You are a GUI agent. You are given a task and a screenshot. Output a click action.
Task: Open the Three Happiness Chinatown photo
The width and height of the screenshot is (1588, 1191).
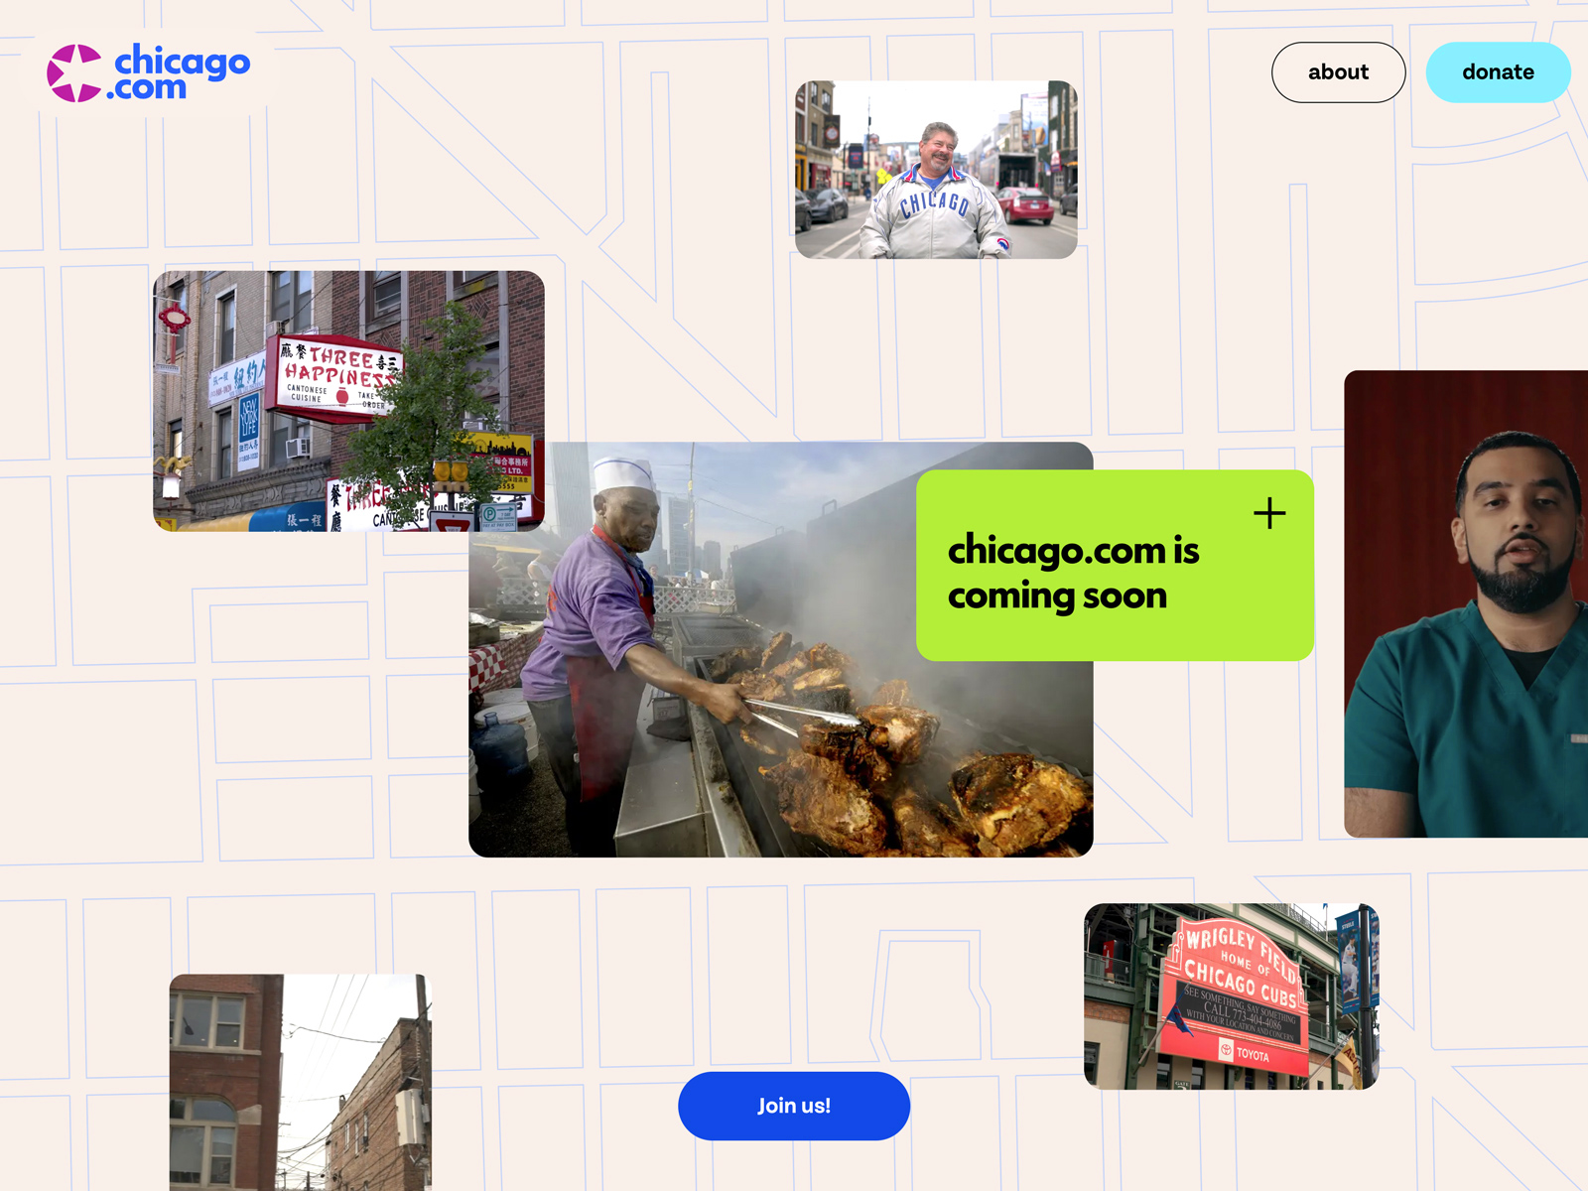pyautogui.click(x=348, y=401)
